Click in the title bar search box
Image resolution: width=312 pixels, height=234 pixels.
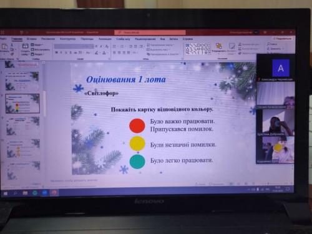[x=150, y=32]
